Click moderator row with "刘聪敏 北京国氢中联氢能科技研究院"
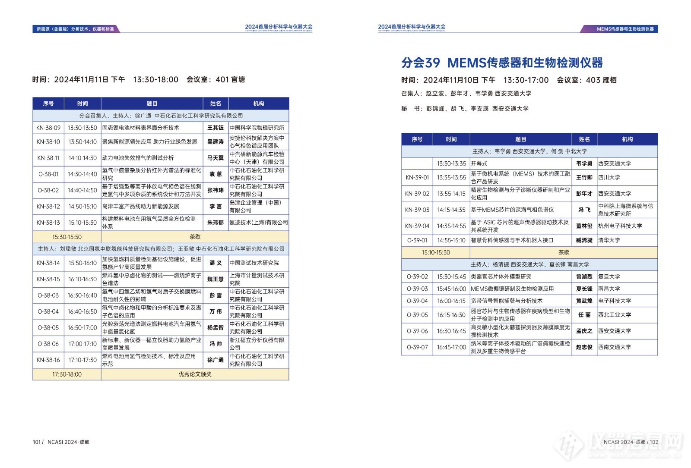 (161, 249)
